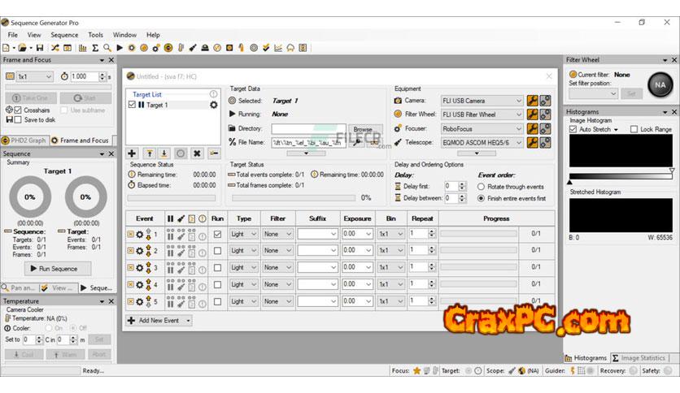Viewport: 680px width, 393px height.
Task: Click the Directory input field
Action: coord(303,129)
